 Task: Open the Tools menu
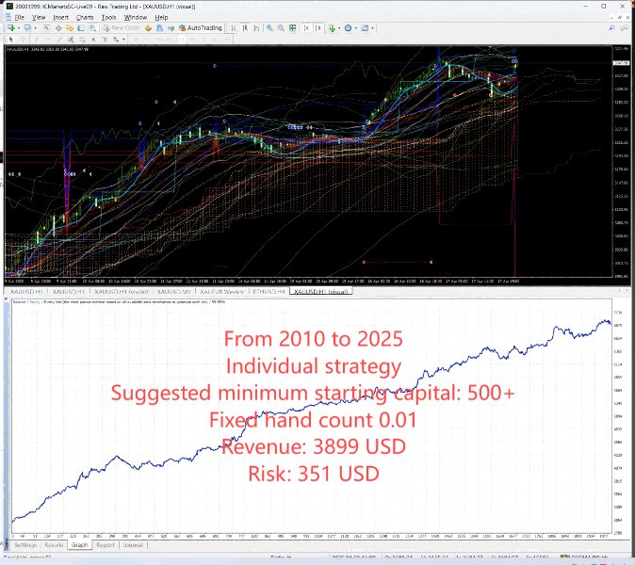coord(109,17)
